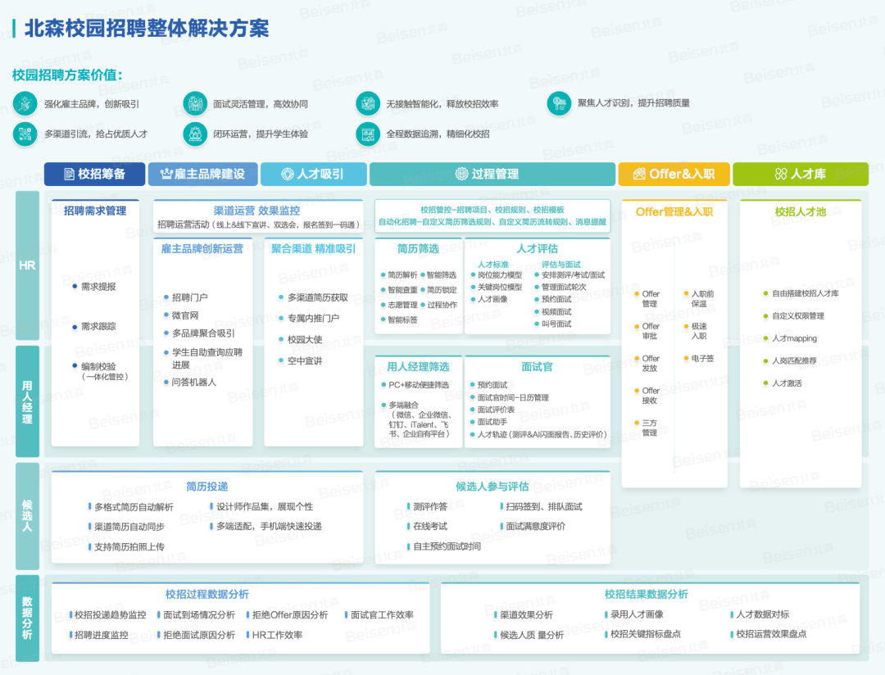
Task: Click the 招聘需求管理 card title
Action: coord(95,211)
